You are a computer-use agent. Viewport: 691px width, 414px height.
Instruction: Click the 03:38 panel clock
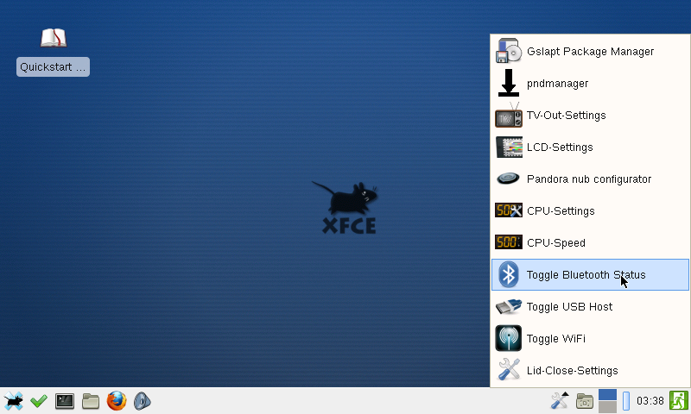click(x=650, y=401)
